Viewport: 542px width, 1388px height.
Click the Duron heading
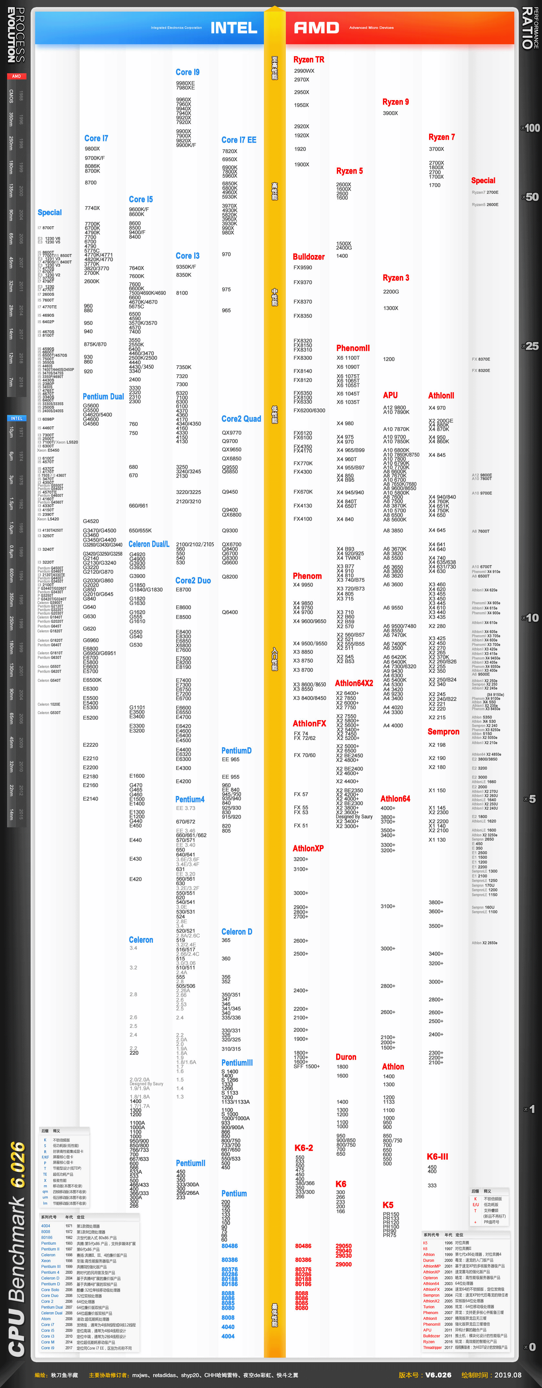pos(346,1057)
